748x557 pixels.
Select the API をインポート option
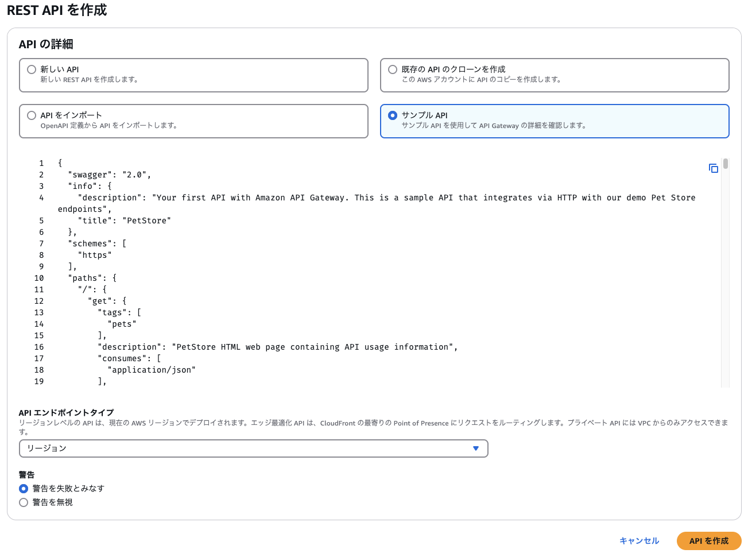pyautogui.click(x=32, y=115)
